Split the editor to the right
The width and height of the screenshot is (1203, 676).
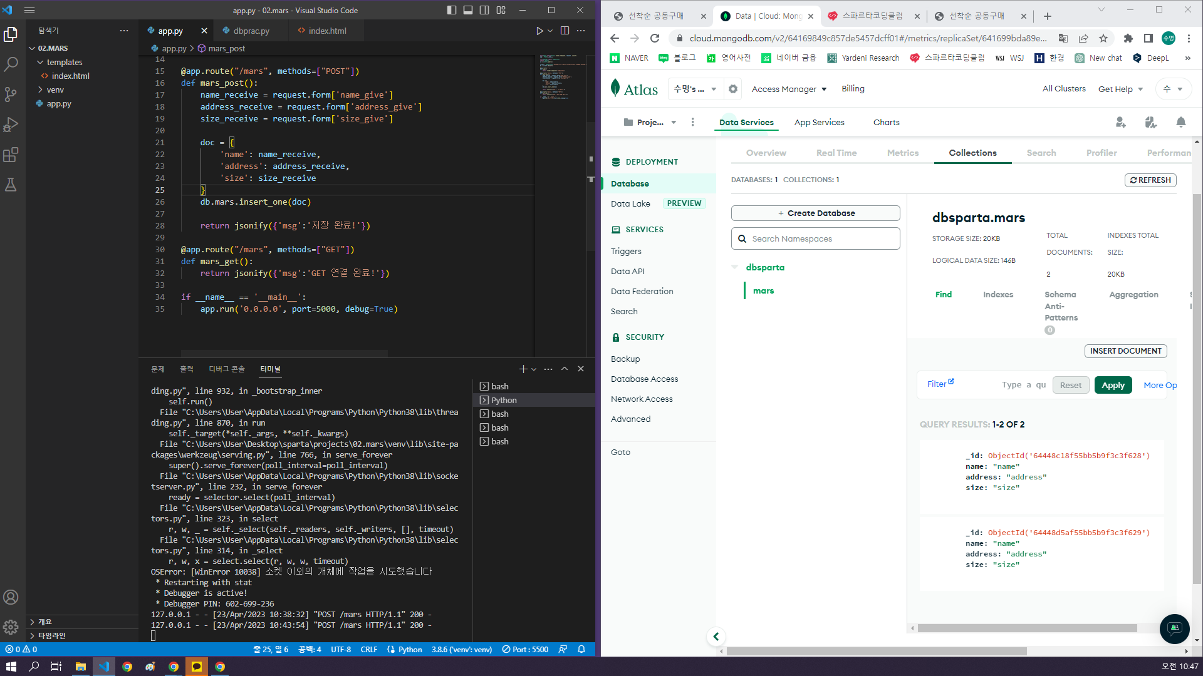tap(565, 31)
